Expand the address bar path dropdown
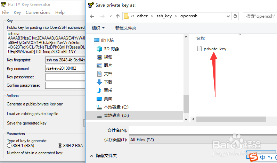The height and width of the screenshot is (163, 277). (228, 16)
